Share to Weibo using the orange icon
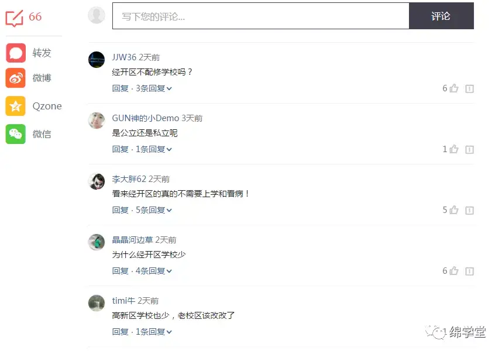 [x=15, y=78]
